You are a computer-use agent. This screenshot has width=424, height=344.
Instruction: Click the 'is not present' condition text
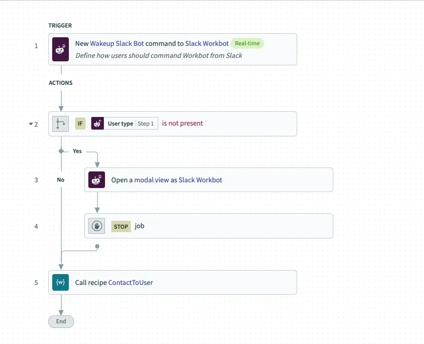(182, 123)
